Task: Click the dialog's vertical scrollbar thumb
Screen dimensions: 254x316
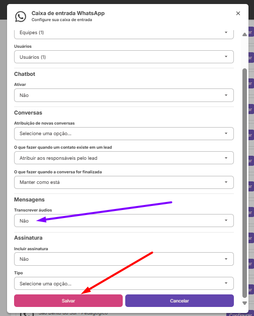Action: [244, 183]
